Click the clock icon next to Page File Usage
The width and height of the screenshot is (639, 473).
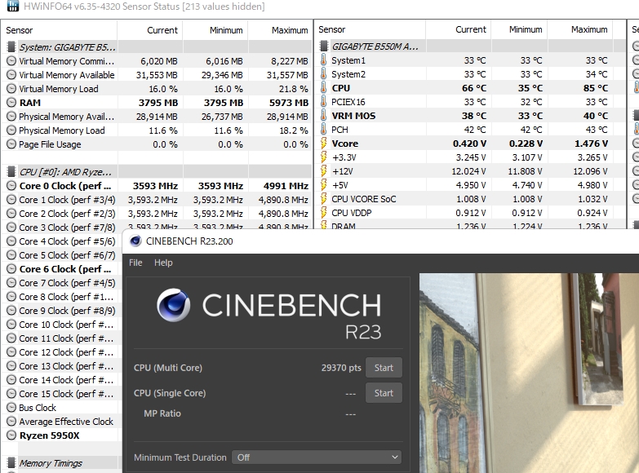click(11, 144)
